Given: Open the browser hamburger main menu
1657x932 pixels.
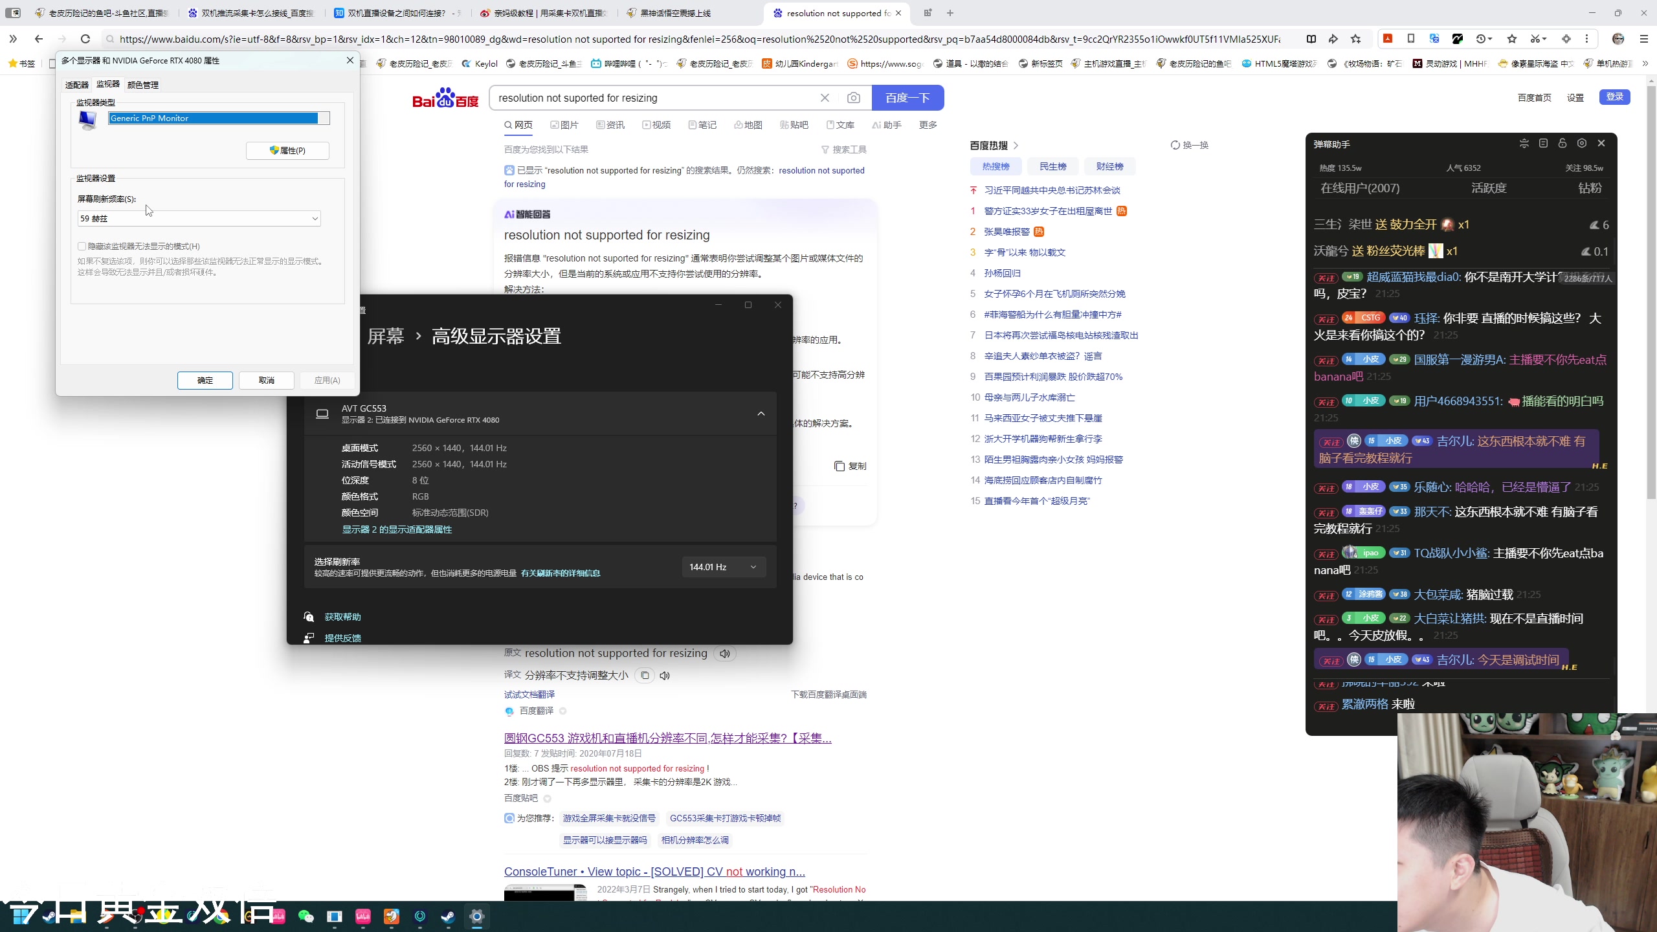Looking at the screenshot, I should pyautogui.click(x=1643, y=39).
